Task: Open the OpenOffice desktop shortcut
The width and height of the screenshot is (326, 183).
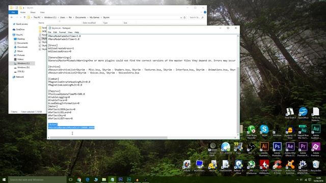Action: pyautogui.click(x=303, y=113)
